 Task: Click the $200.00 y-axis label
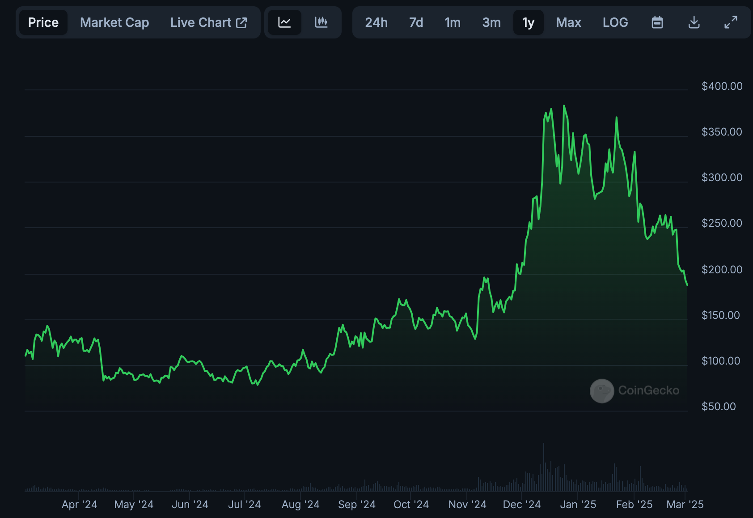pyautogui.click(x=722, y=270)
